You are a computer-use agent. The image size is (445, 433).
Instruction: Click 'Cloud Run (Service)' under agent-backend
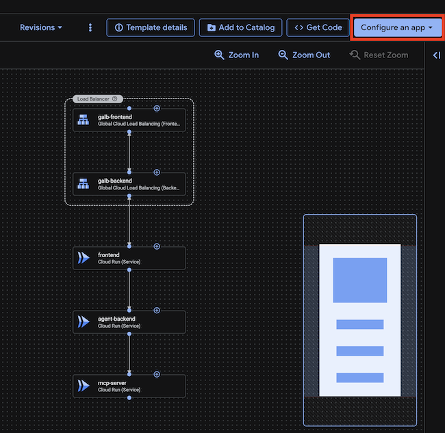click(119, 326)
